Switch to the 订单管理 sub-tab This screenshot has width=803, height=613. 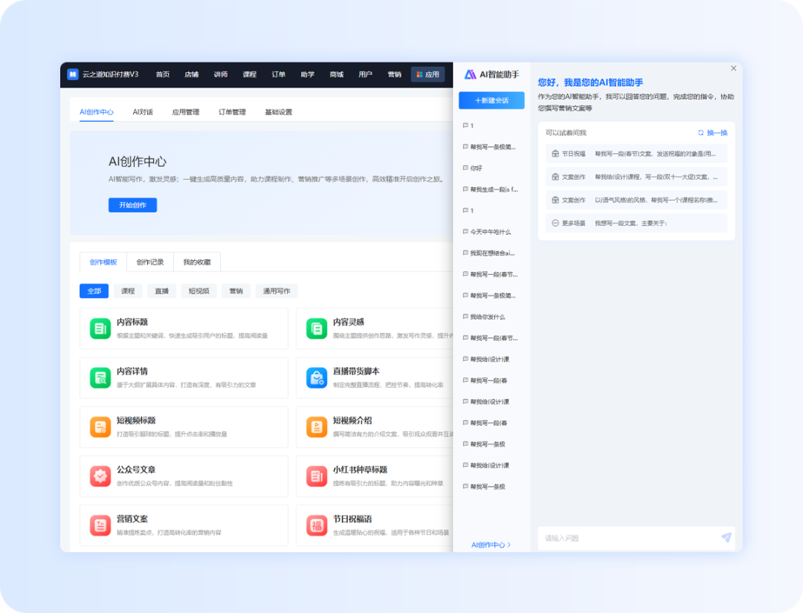(x=232, y=111)
